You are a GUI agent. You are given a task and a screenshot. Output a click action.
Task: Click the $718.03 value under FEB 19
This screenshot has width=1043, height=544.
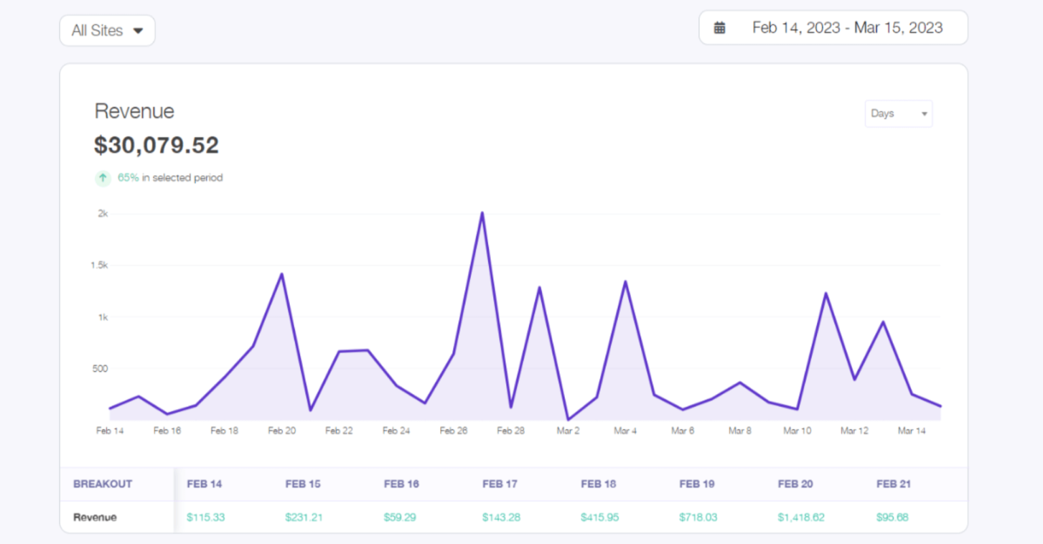click(698, 517)
